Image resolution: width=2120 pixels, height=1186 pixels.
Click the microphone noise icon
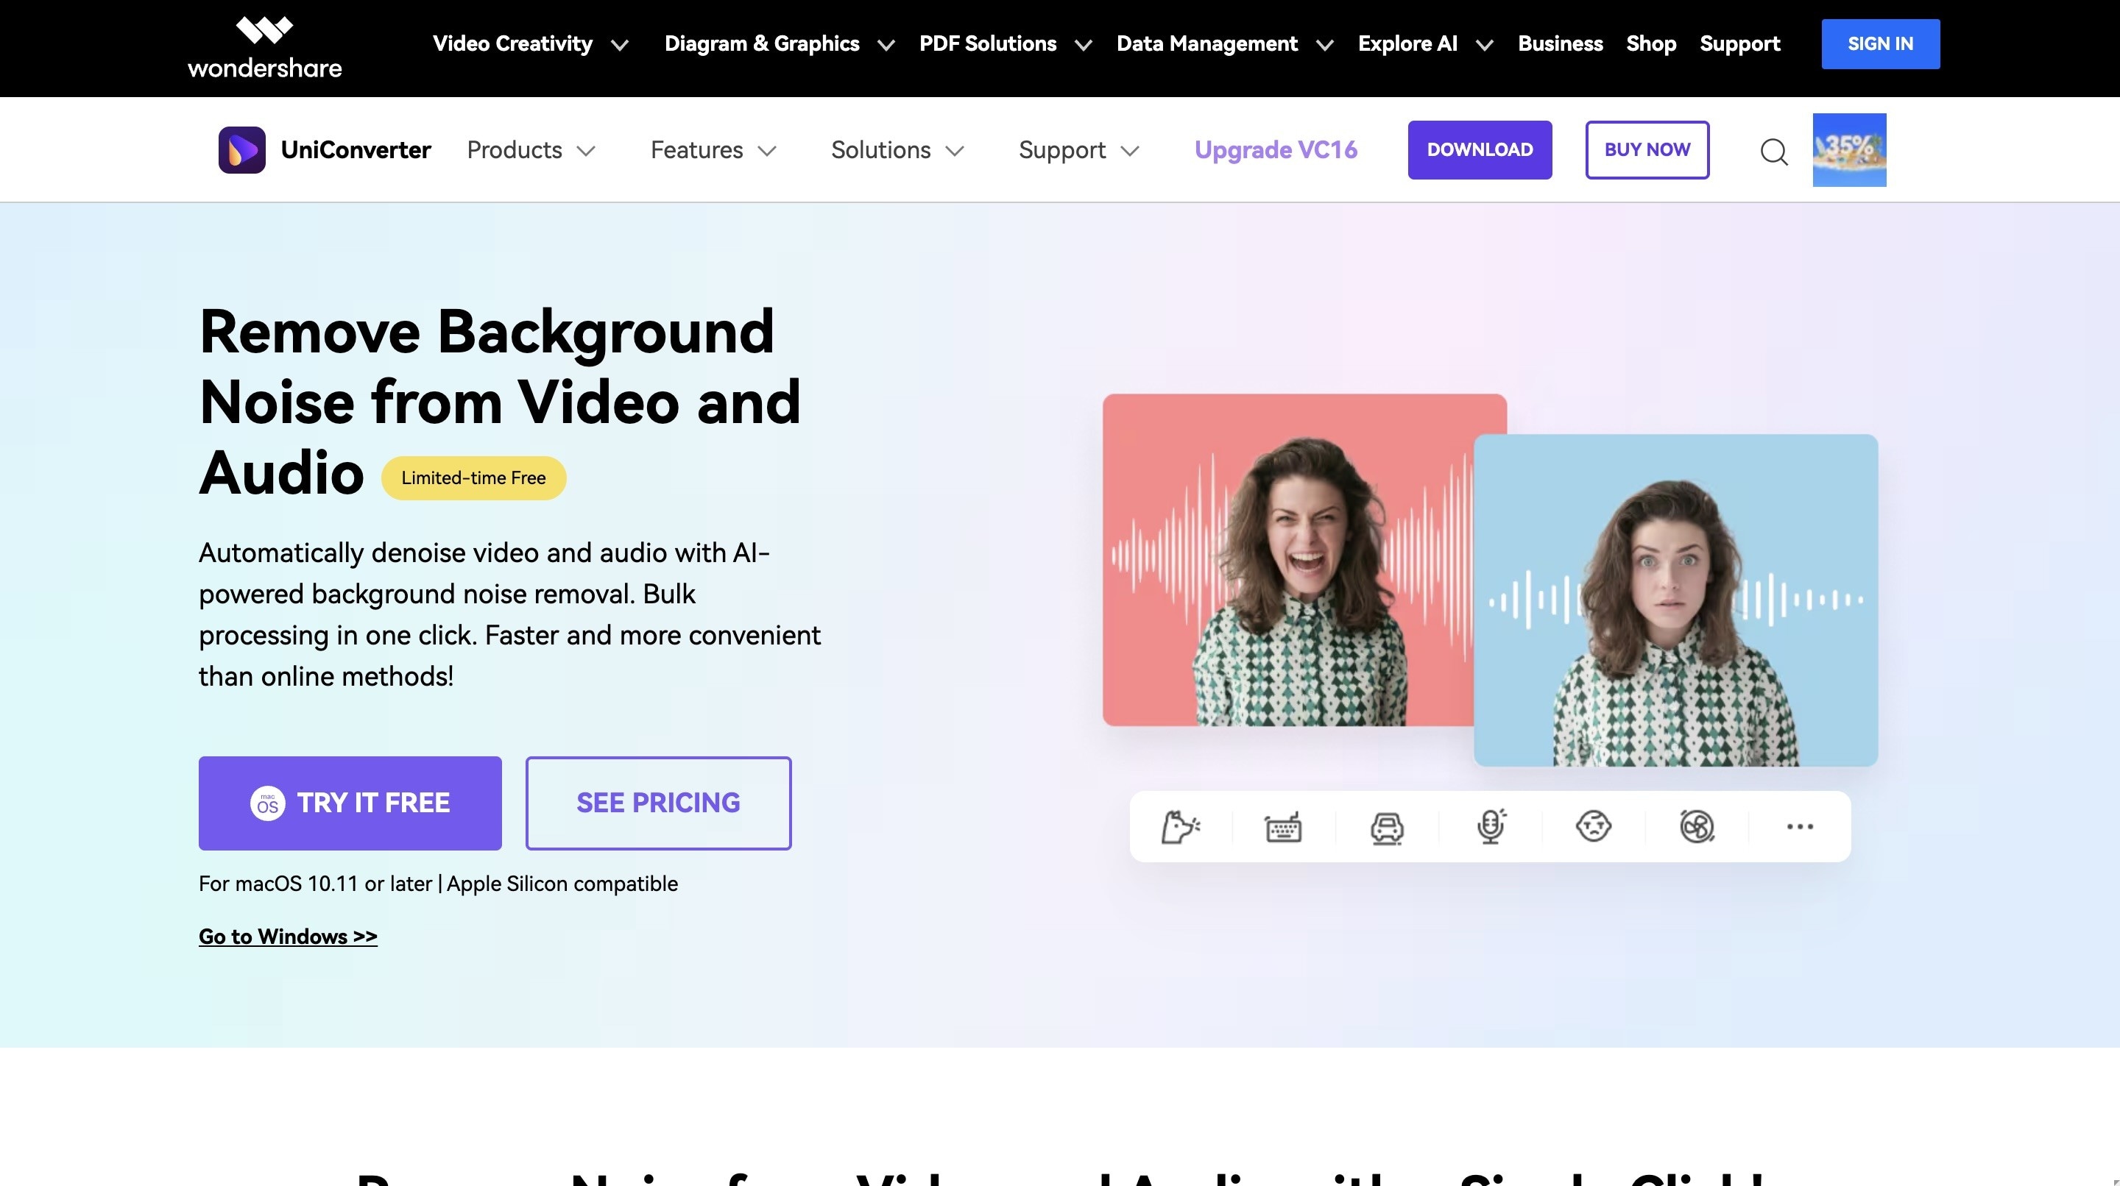click(1491, 826)
